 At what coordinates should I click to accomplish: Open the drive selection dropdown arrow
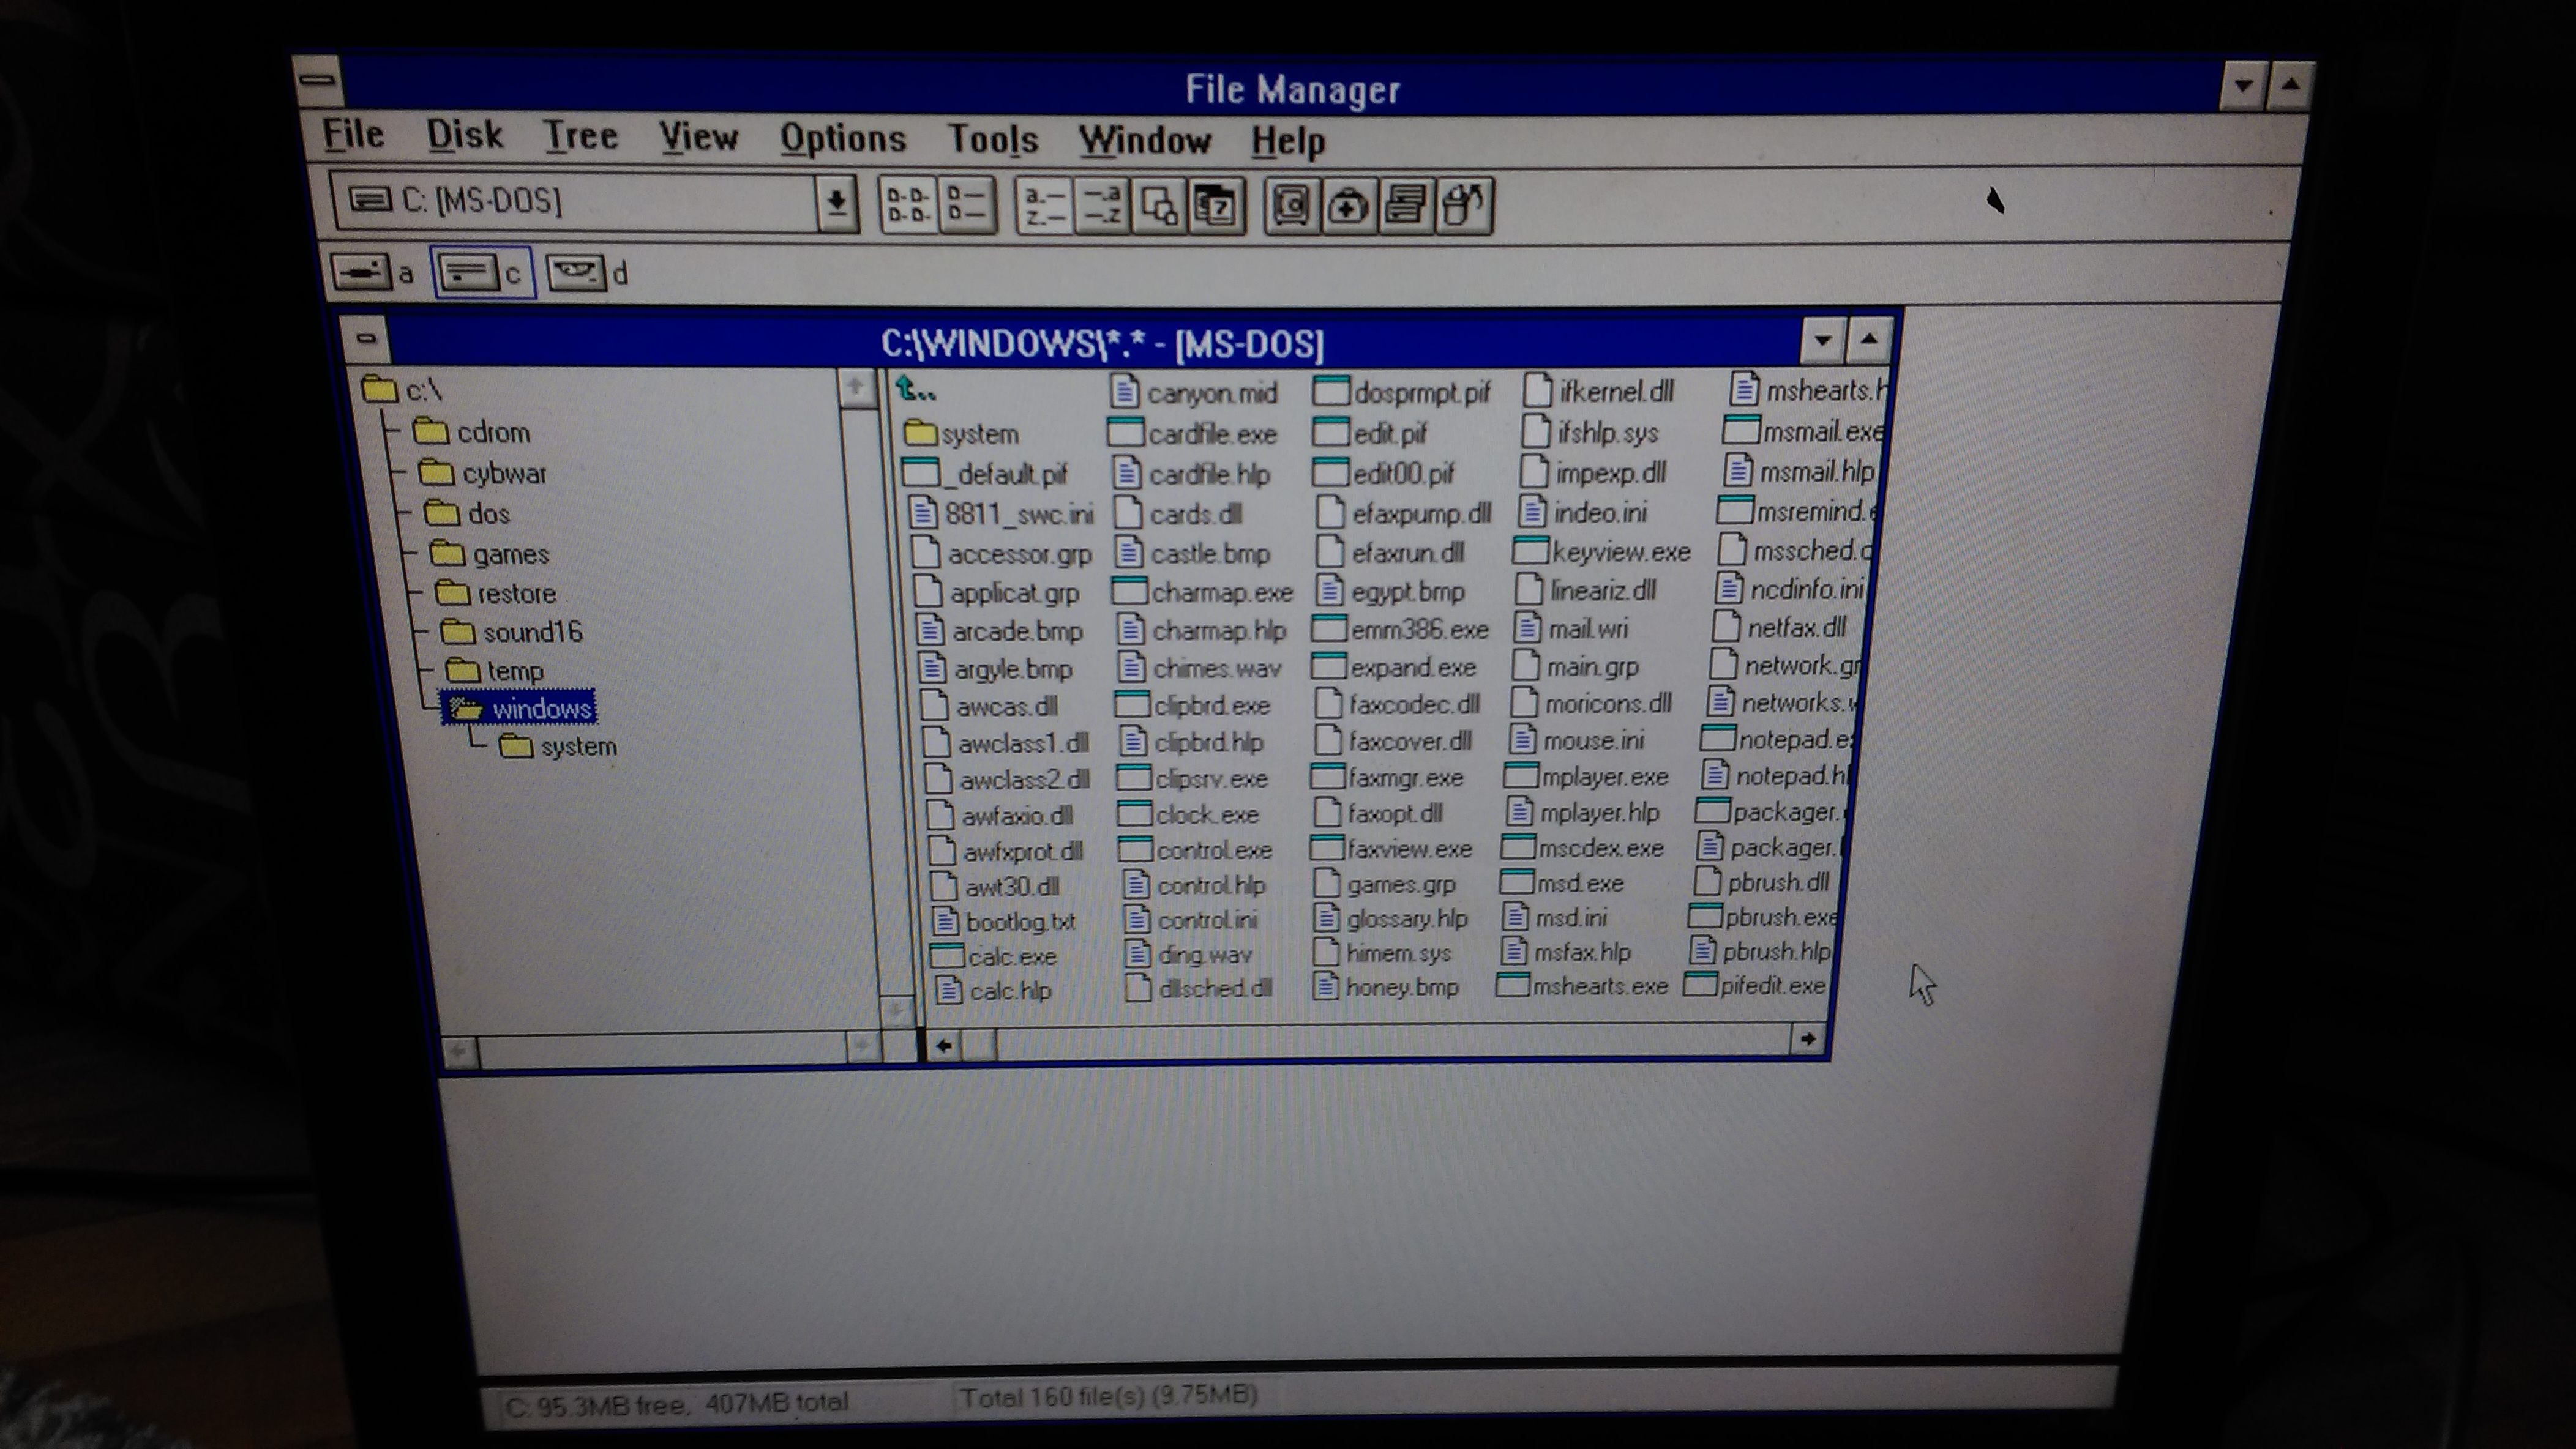click(x=836, y=204)
